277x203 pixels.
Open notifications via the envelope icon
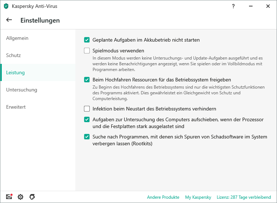pyautogui.click(x=9, y=197)
